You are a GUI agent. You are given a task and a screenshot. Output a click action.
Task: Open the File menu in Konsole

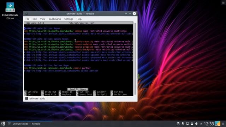coord(27,19)
